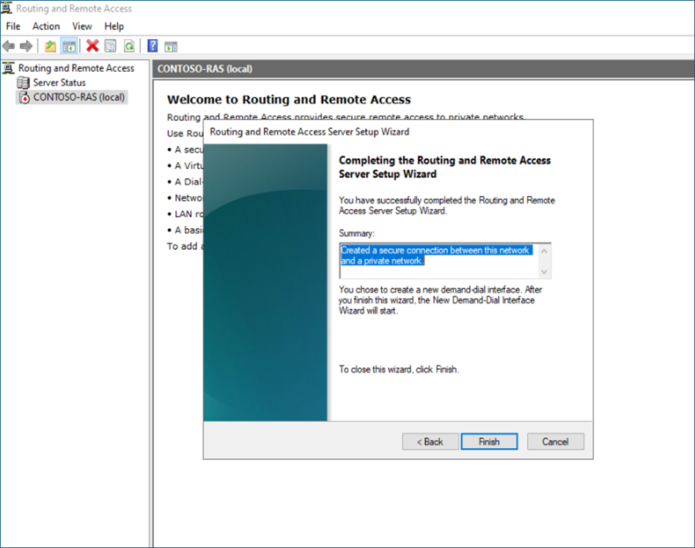Click the Forward arrow toolbar icon
695x548 pixels.
pos(26,46)
